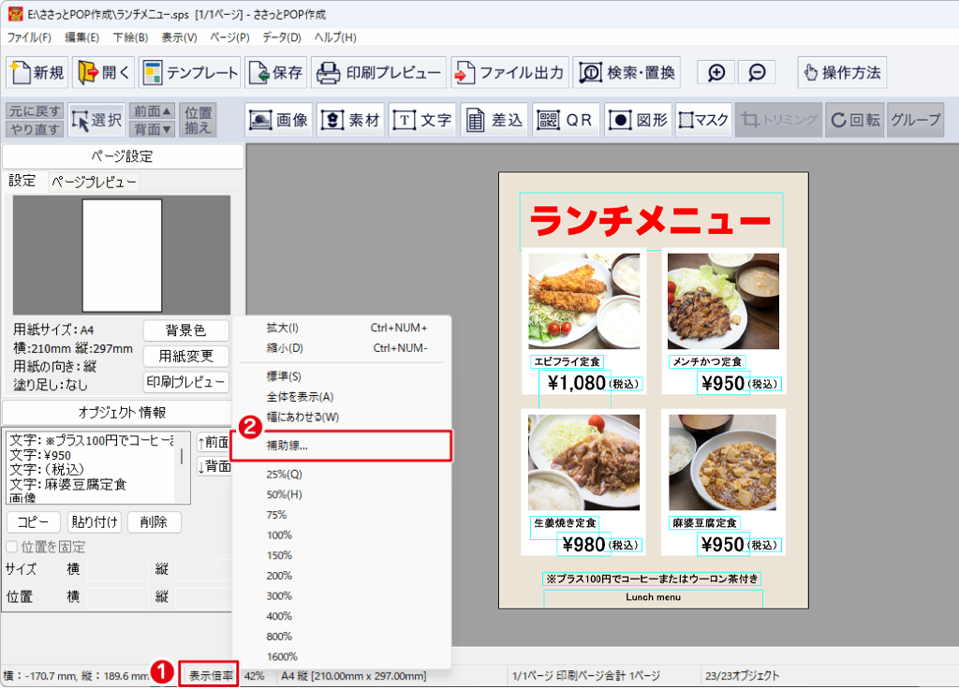Open a file with 開く icon
Image resolution: width=959 pixels, height=689 pixels.
(x=104, y=73)
